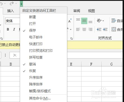Enable 电子邮件 in quick access menu
Viewport: 124px width, 102px height.
pyautogui.click(x=44, y=37)
